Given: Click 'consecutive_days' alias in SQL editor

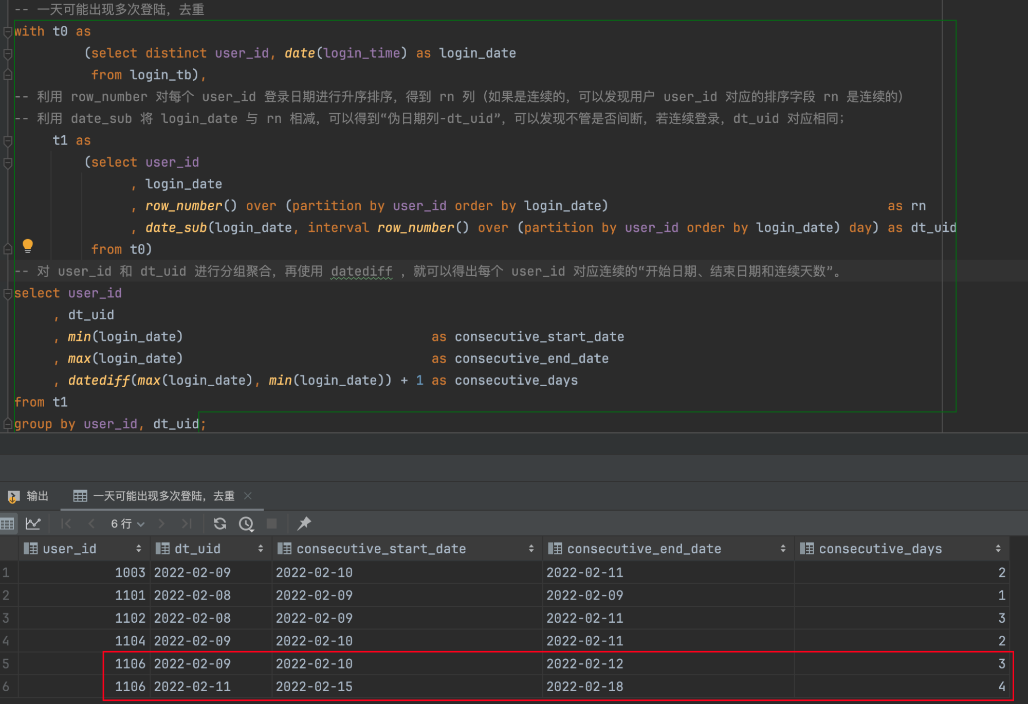Looking at the screenshot, I should pos(516,381).
